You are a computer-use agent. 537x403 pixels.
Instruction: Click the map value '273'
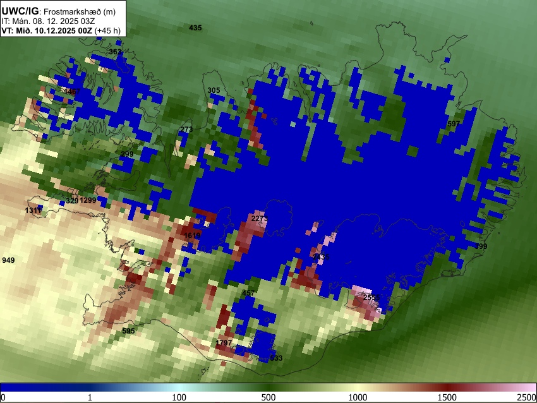[186, 129]
